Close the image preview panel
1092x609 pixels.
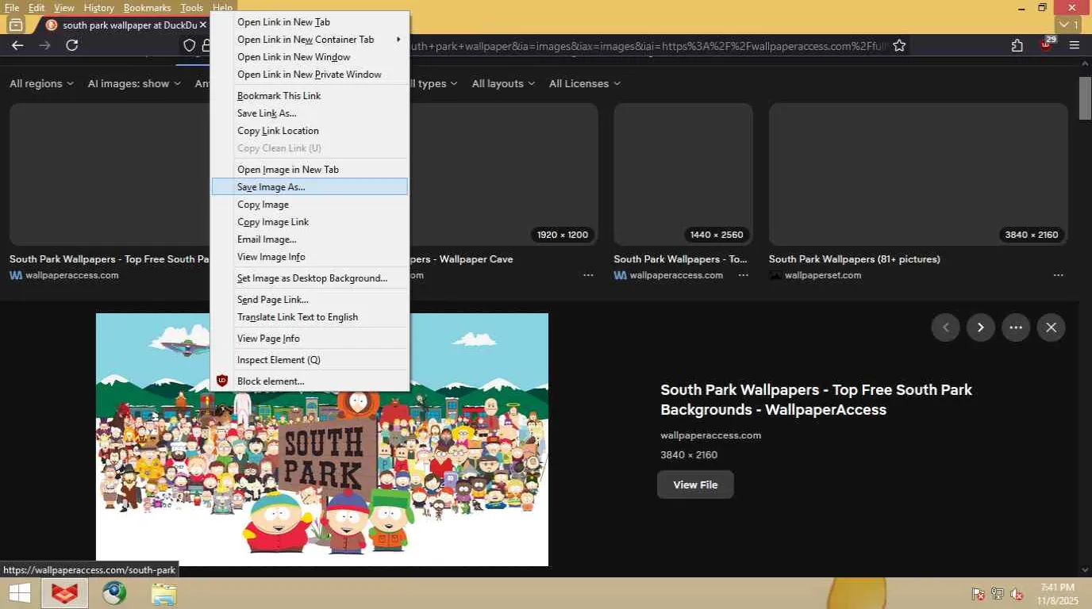coord(1052,327)
